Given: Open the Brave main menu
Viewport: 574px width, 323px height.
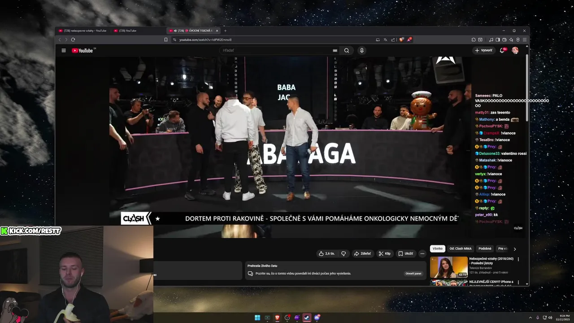Looking at the screenshot, I should 525,39.
